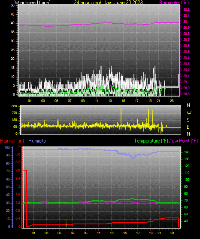The image size is (200, 239).
Task: Click 270 on the wind direction axis
Action: tap(14, 113)
